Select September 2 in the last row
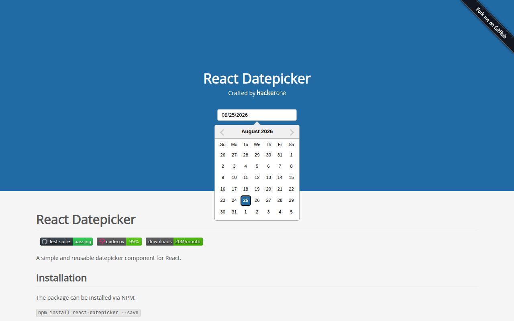 coord(257,212)
